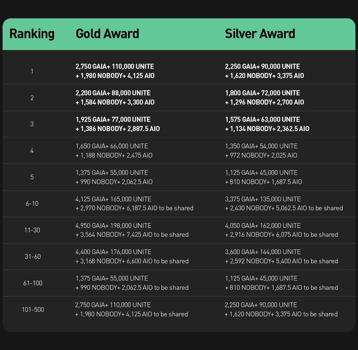Click the rank 4 Silver Award prize cell
Viewport: 358px width, 350px height.
pos(261,151)
